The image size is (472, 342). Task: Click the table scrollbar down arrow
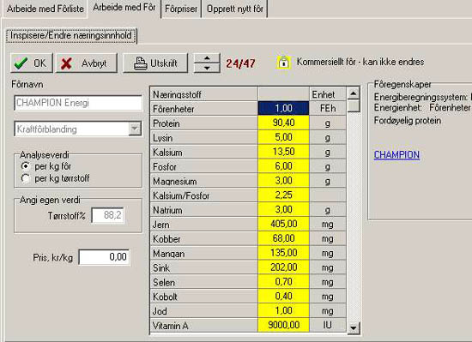tap(354, 327)
